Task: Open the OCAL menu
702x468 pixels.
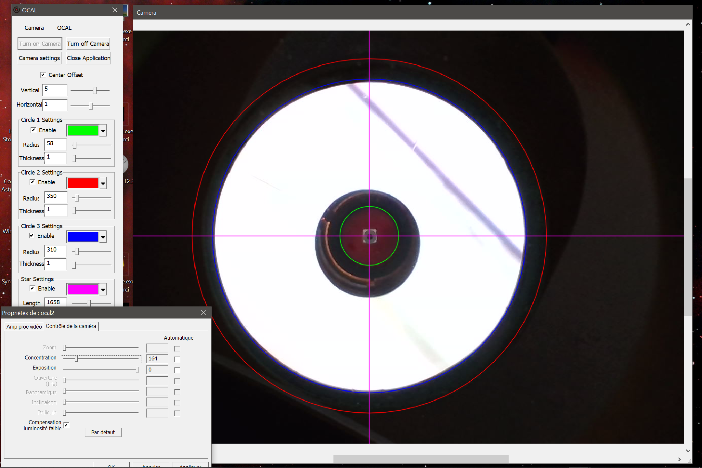Action: pyautogui.click(x=64, y=28)
